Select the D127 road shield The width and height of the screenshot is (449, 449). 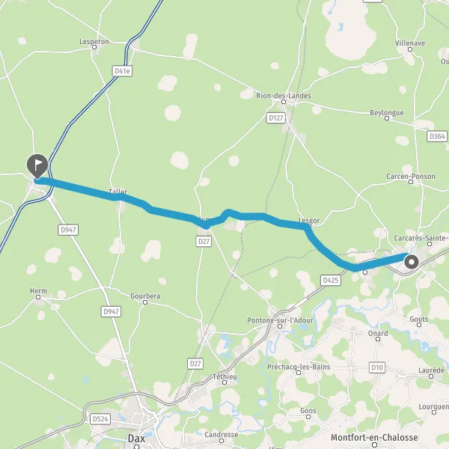point(275,118)
